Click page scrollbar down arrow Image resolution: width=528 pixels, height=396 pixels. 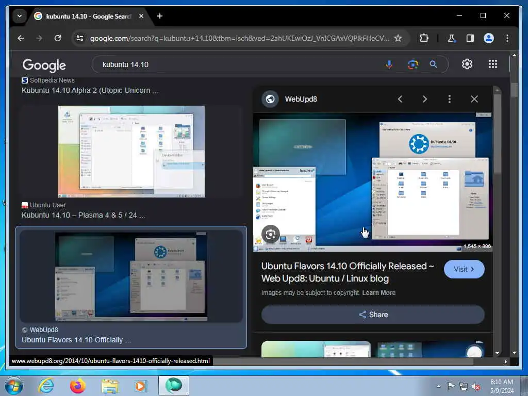click(x=514, y=353)
